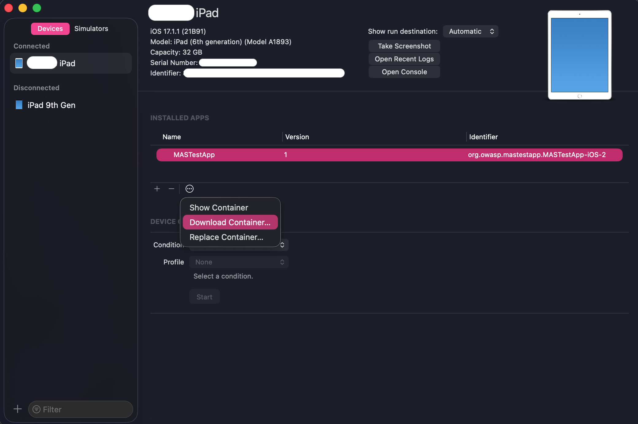The image size is (638, 424).
Task: Click the ellipsis actions icon below the apps list
Action: click(x=190, y=189)
